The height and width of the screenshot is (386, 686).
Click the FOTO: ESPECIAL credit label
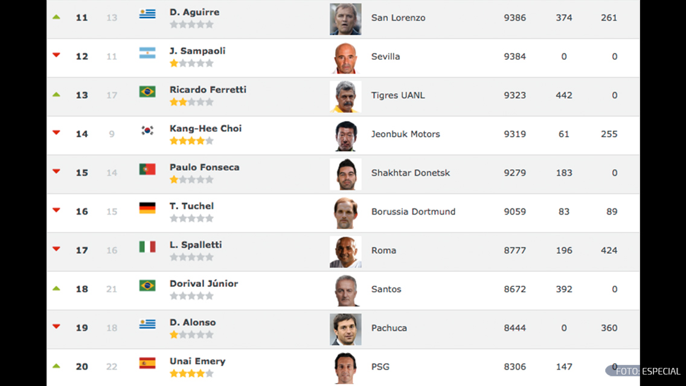pos(648,372)
